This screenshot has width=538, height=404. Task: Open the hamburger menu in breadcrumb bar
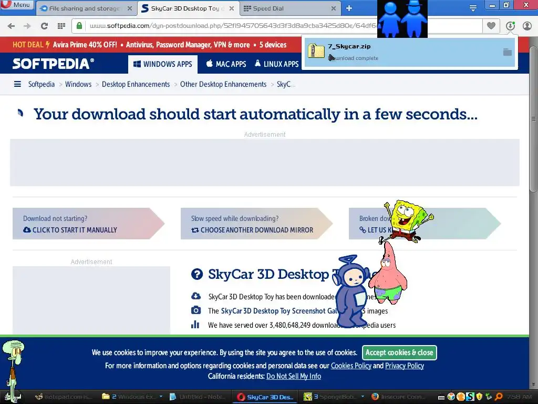(17, 84)
